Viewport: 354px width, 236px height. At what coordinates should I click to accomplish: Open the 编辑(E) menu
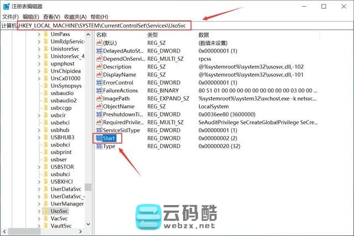tap(31, 17)
